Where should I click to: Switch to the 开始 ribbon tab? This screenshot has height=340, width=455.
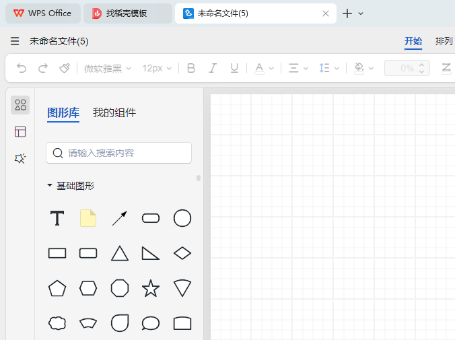(413, 41)
